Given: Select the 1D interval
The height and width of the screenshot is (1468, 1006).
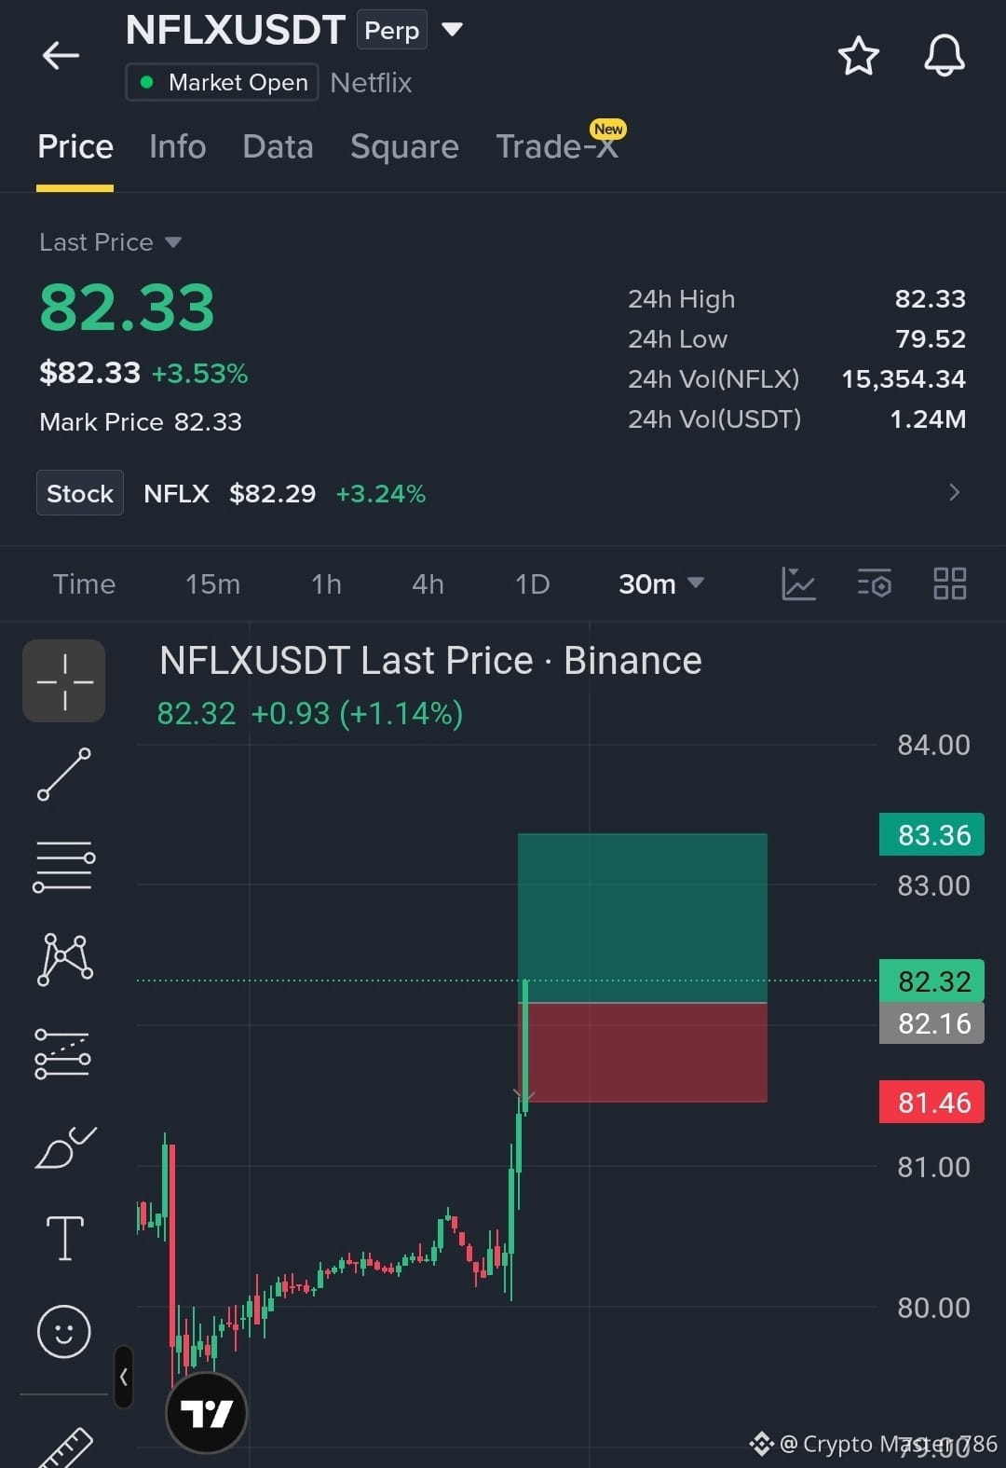Looking at the screenshot, I should coord(532,584).
